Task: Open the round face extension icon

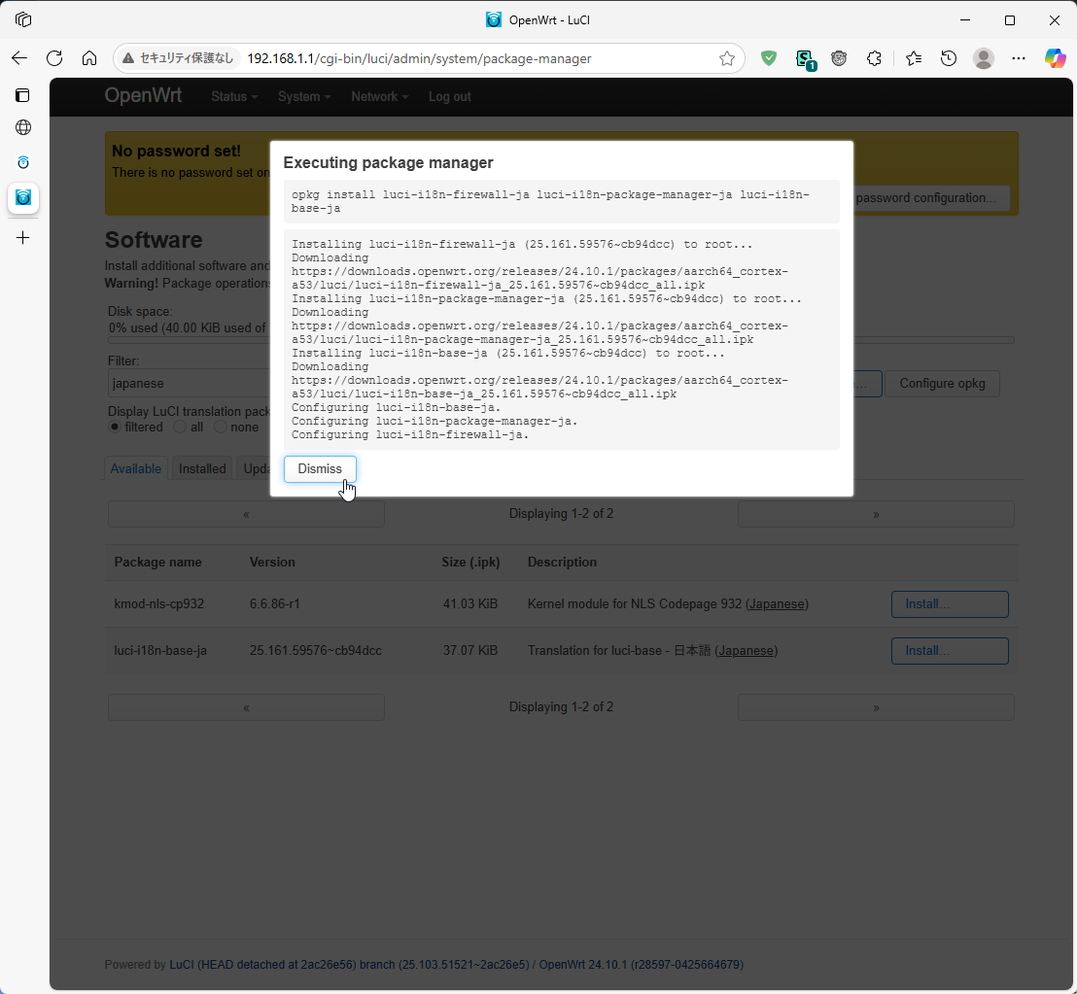Action: click(839, 58)
